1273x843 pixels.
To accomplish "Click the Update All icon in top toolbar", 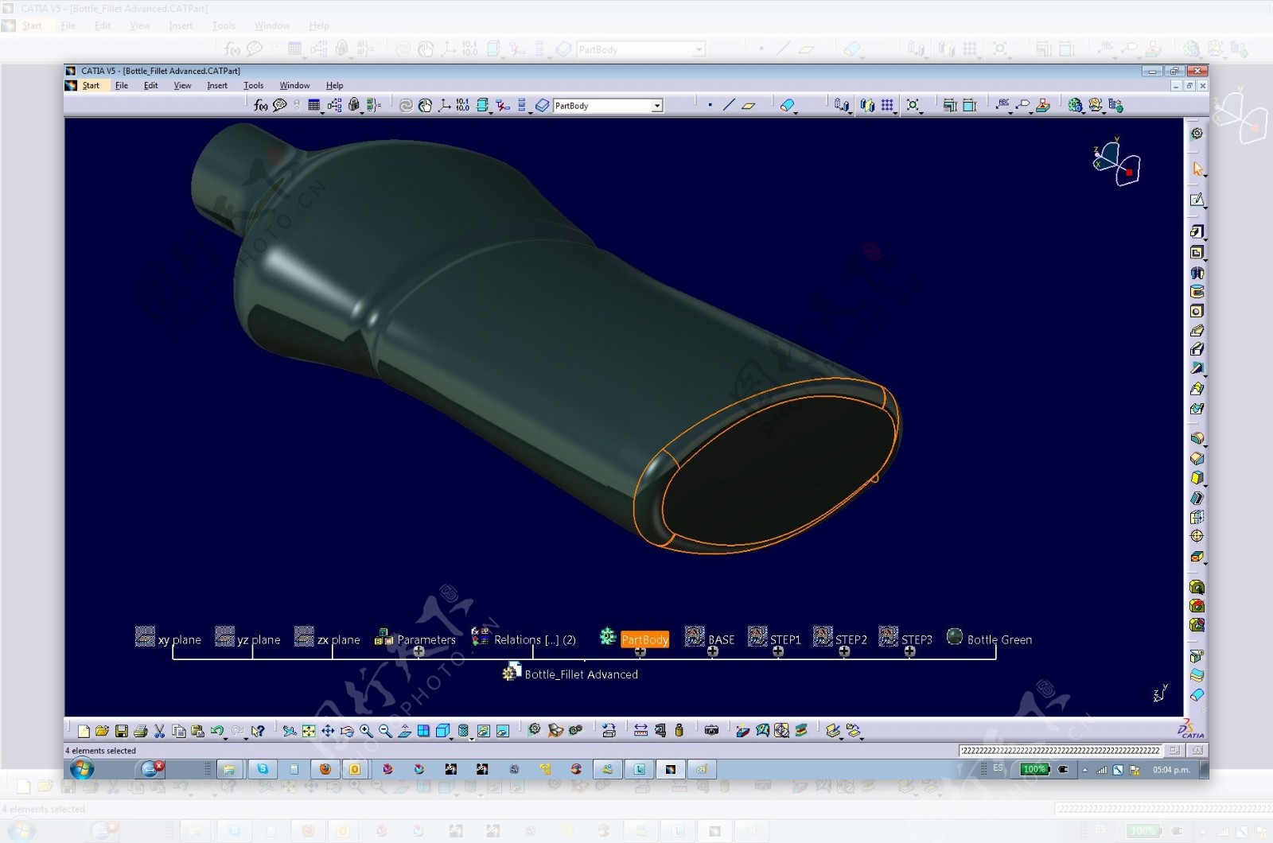I will 406,105.
